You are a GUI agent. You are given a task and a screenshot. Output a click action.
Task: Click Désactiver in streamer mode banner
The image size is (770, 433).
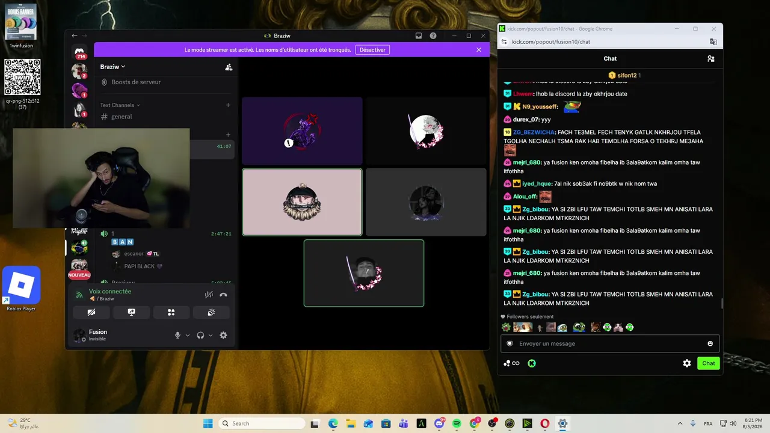pos(372,50)
